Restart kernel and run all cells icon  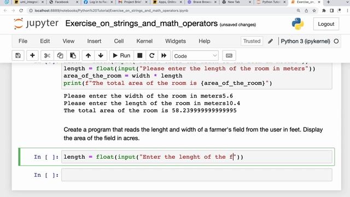point(164,56)
